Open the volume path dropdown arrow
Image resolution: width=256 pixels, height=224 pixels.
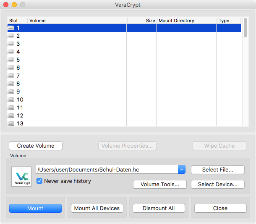click(x=181, y=169)
